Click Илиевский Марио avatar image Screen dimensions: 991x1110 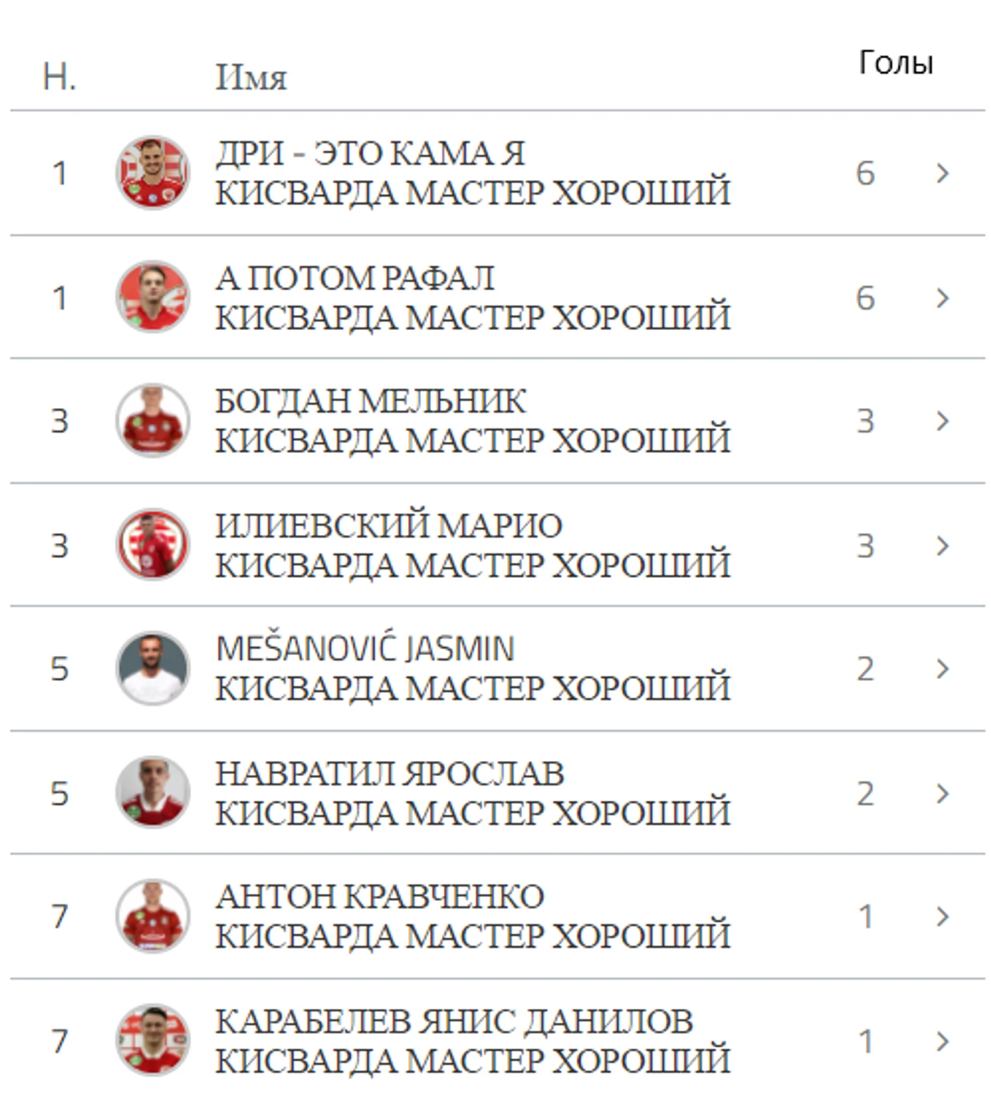[x=152, y=544]
